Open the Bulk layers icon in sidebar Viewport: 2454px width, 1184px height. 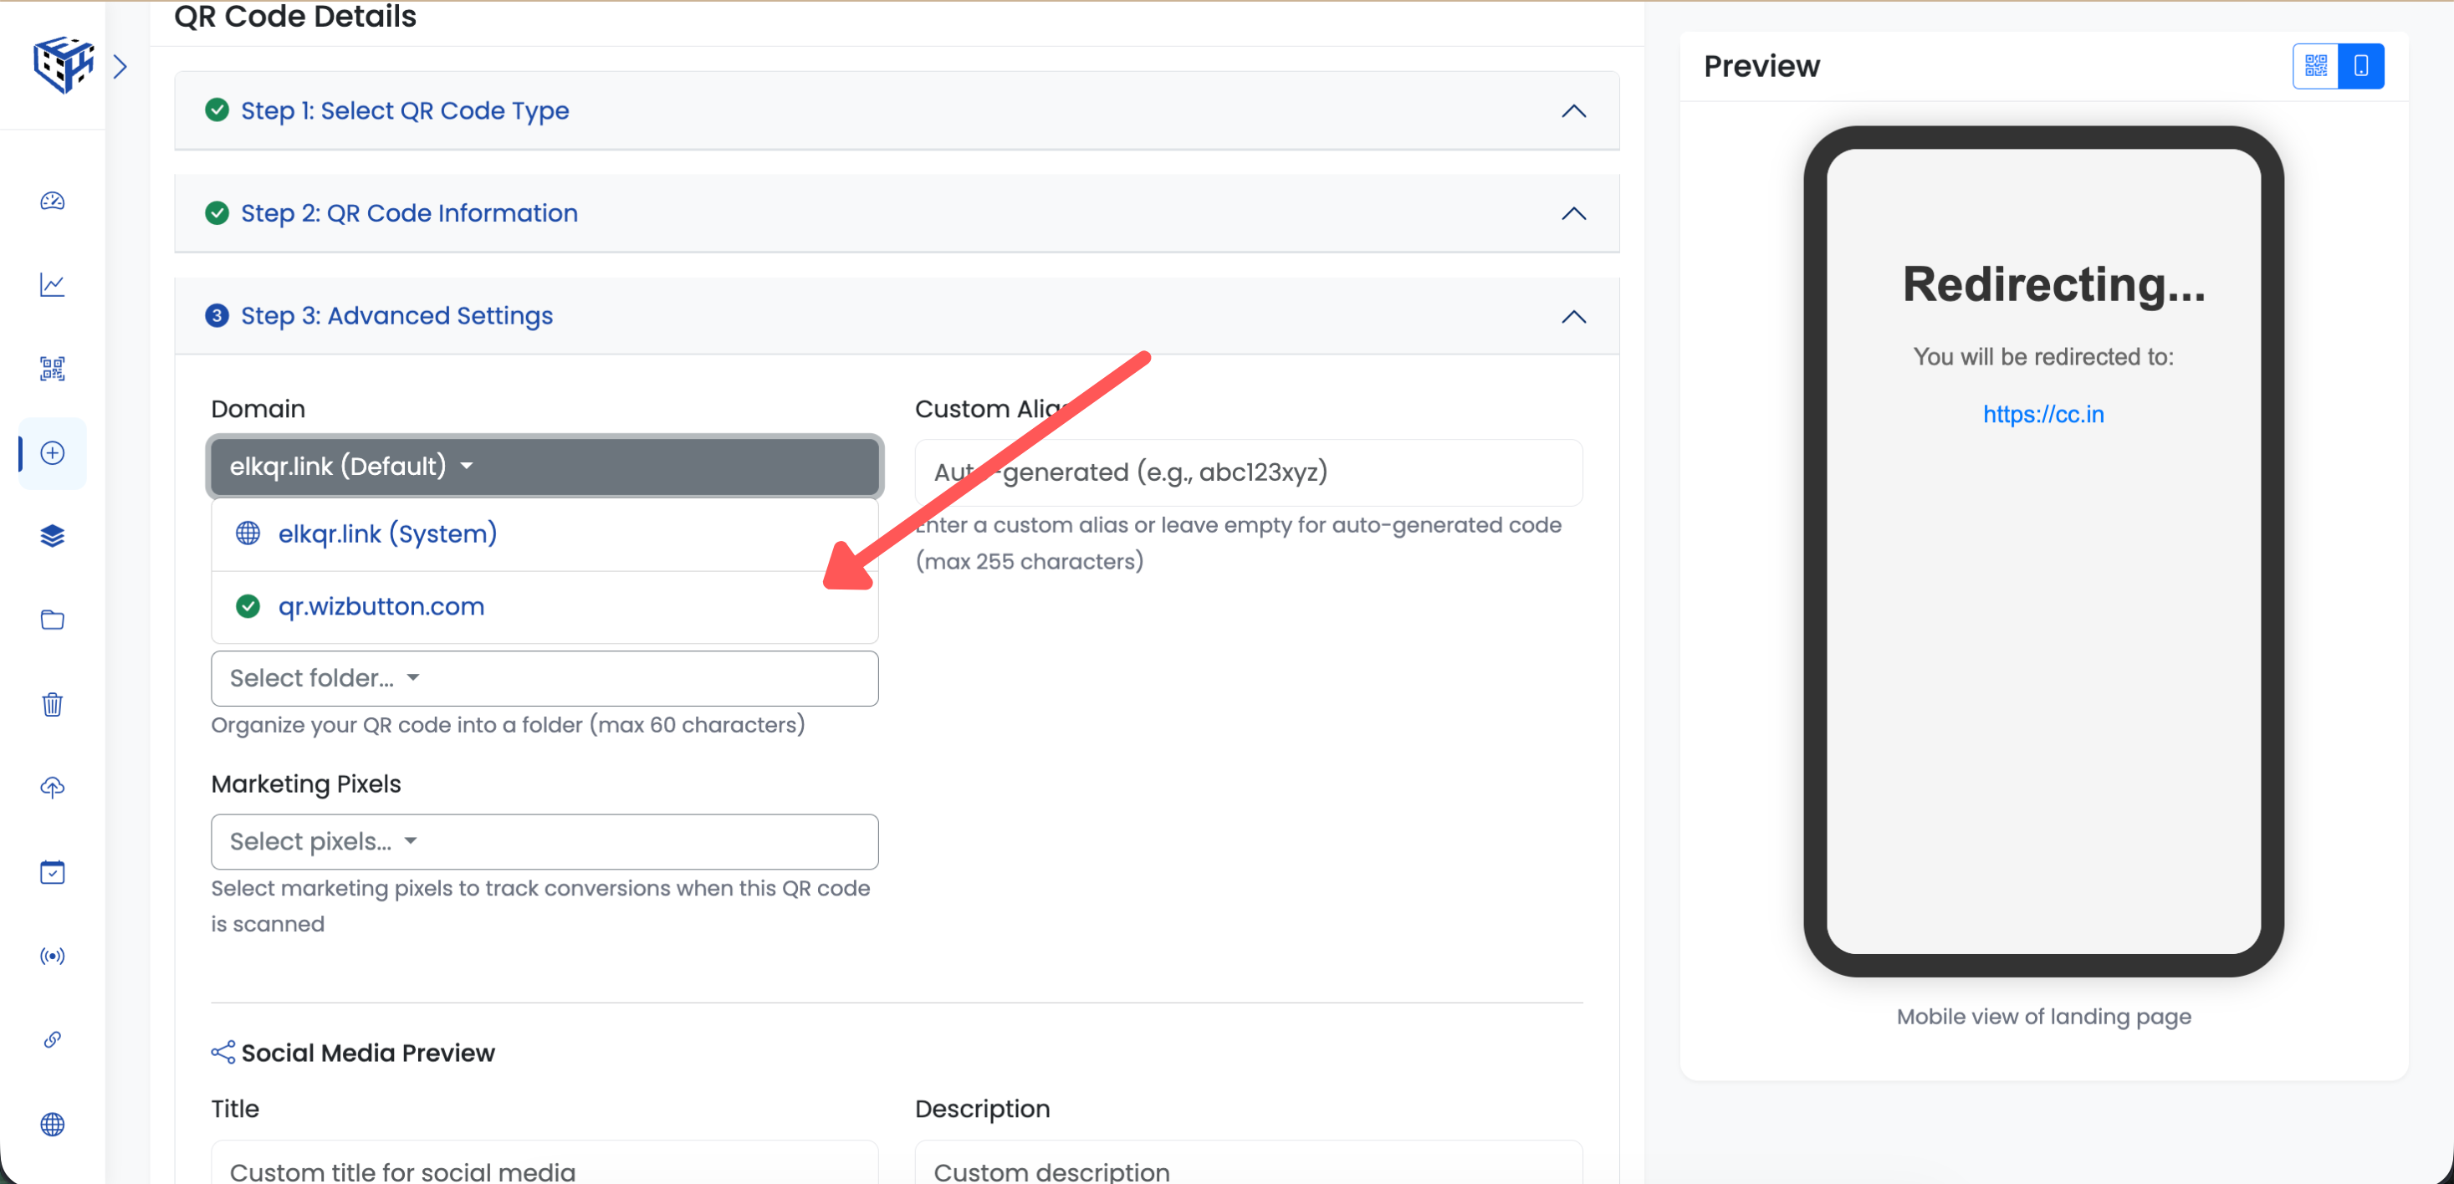point(53,535)
